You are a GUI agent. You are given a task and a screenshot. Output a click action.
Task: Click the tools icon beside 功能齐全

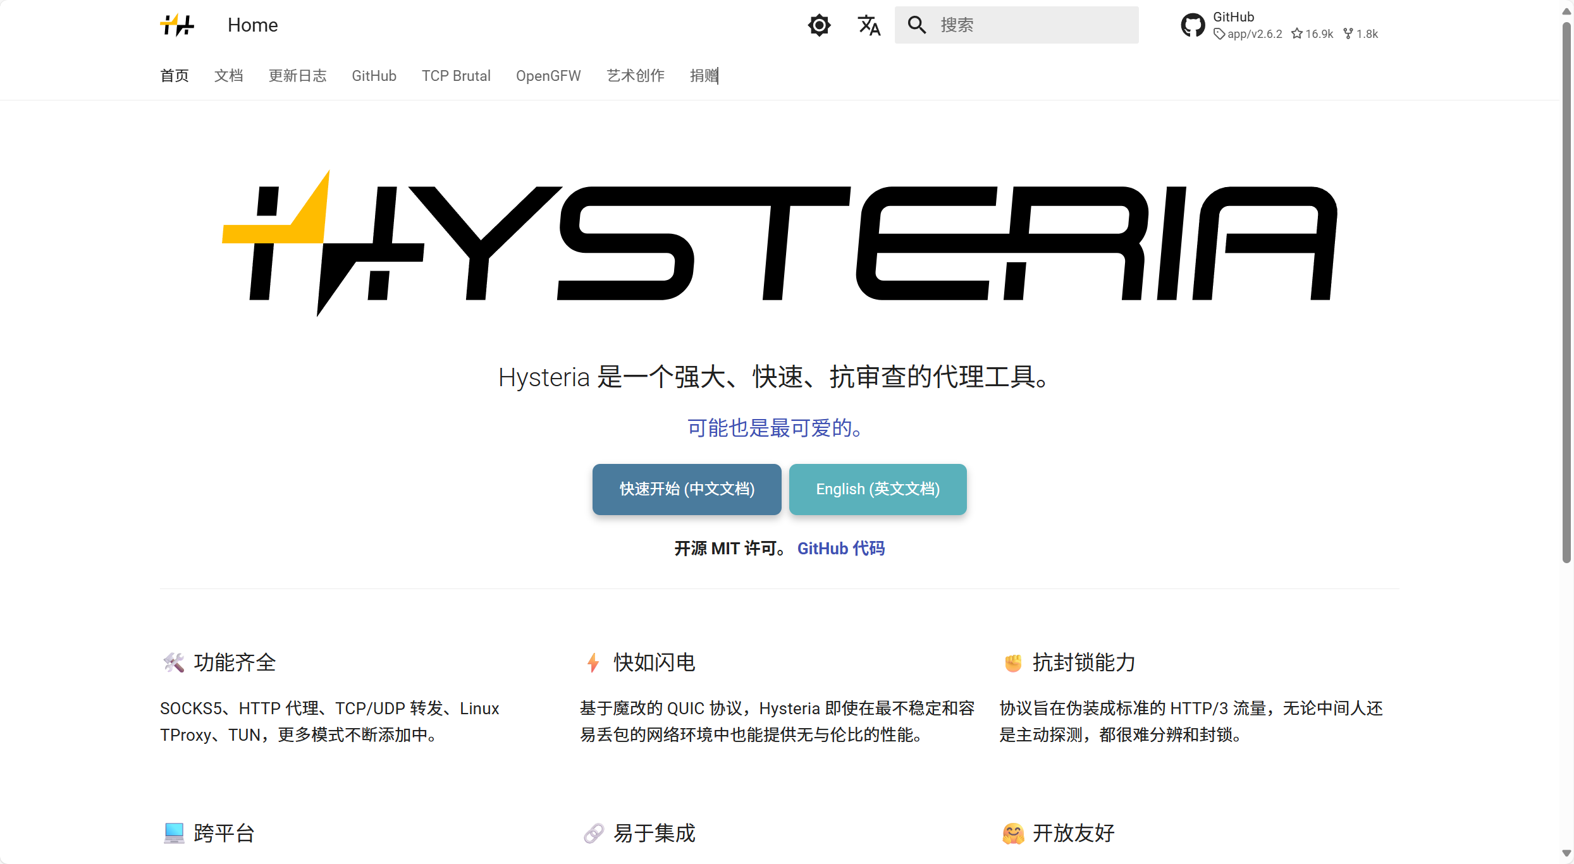coord(173,662)
